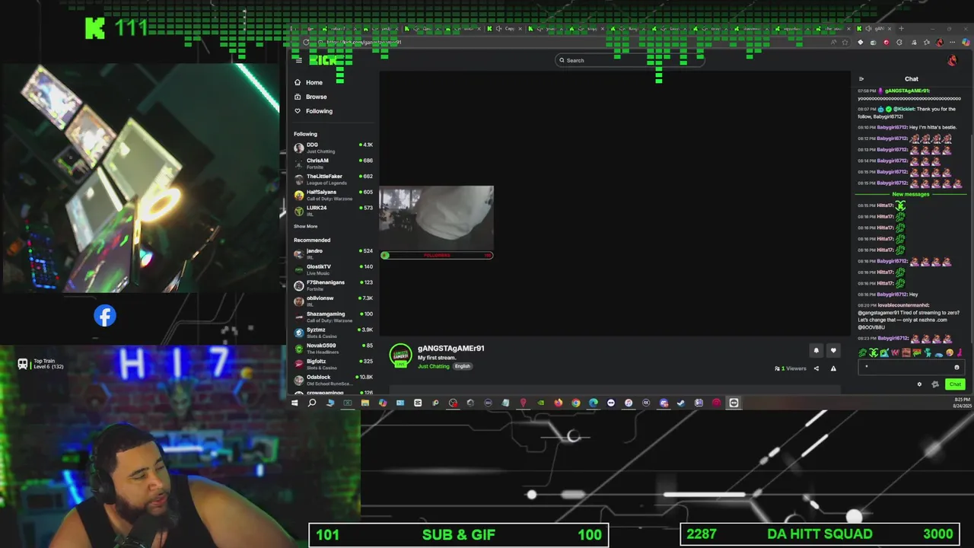Open chat settings gear icon

point(919,384)
